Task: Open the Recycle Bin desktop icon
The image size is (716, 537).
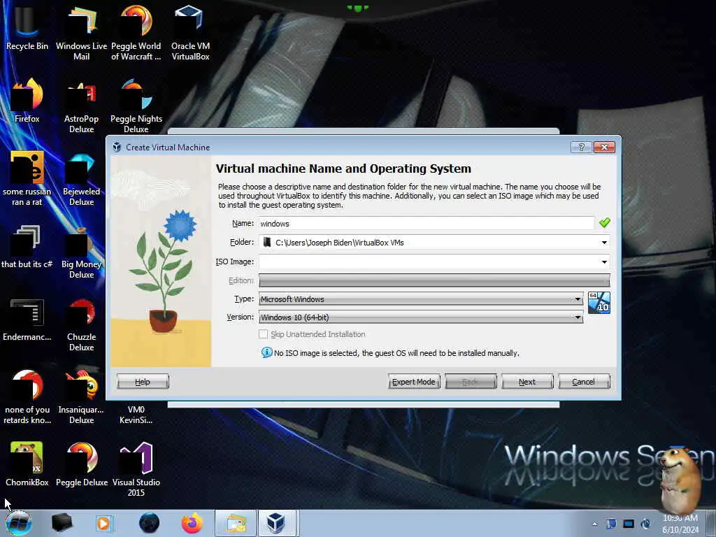Action: (27, 27)
